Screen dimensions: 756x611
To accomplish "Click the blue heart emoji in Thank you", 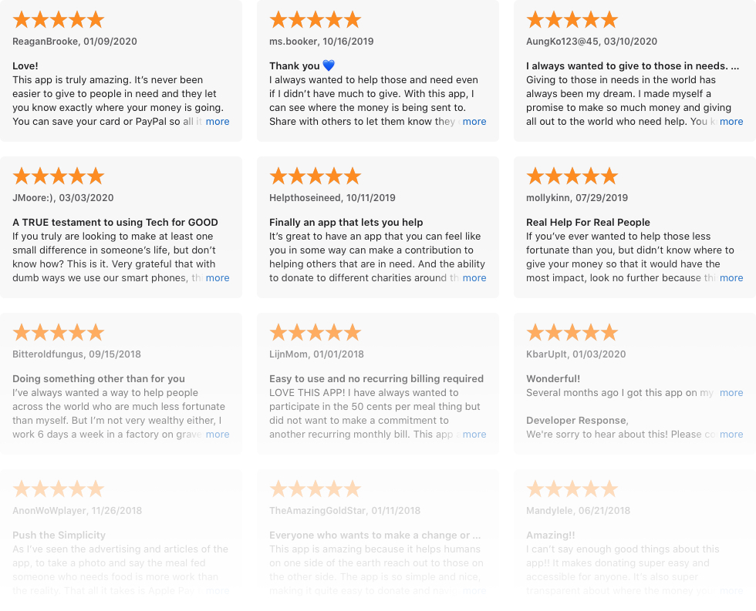I will 329,65.
